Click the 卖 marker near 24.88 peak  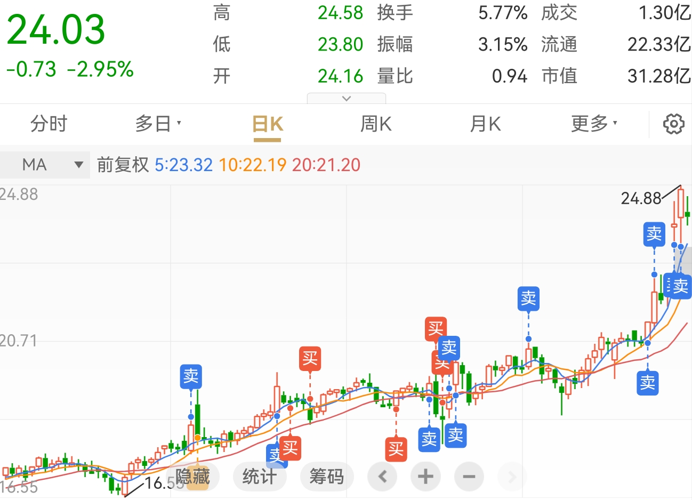pos(654,234)
